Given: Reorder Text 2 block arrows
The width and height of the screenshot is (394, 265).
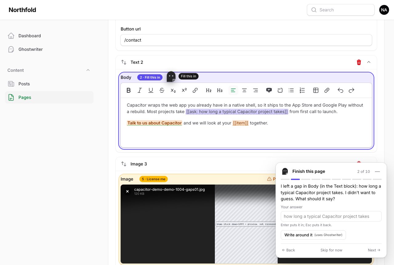Looking at the screenshot, I should point(124,62).
